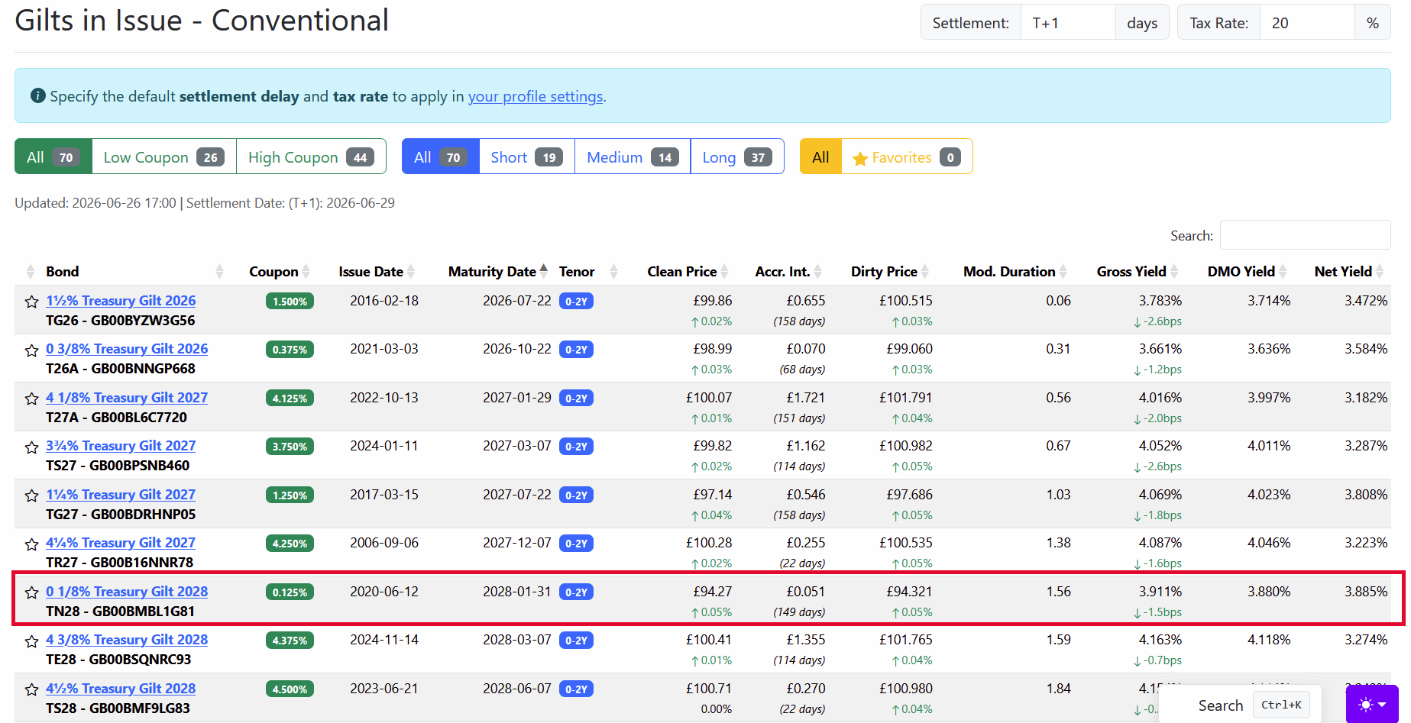The image size is (1411, 723).
Task: Mark 4 1/8% Treasury Gilt 2027 as favorite
Action: (x=31, y=399)
